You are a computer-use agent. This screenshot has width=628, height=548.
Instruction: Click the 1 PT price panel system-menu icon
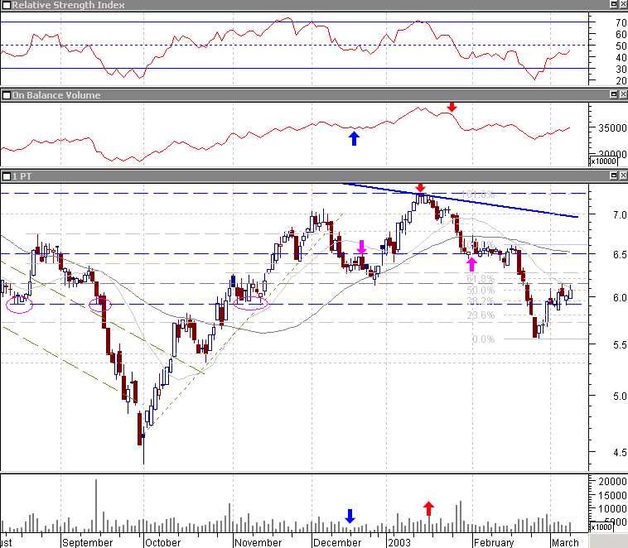click(x=6, y=176)
